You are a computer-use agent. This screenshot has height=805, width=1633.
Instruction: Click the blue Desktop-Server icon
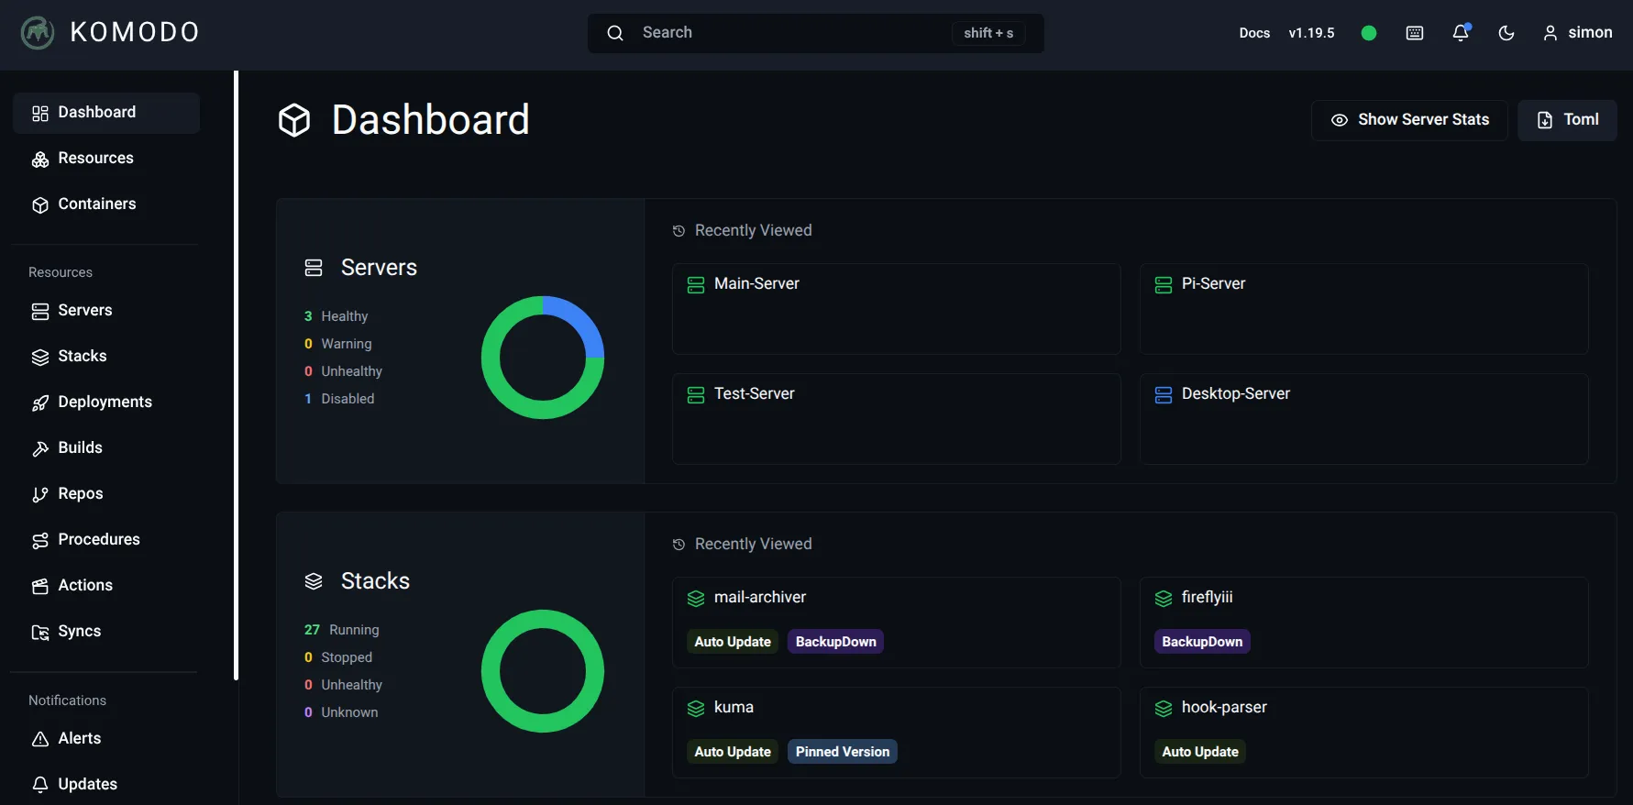[1164, 395]
